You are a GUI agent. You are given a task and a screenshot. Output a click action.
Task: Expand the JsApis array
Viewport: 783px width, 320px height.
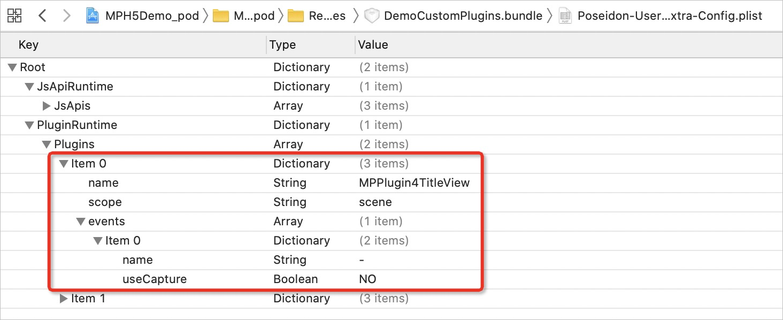47,106
